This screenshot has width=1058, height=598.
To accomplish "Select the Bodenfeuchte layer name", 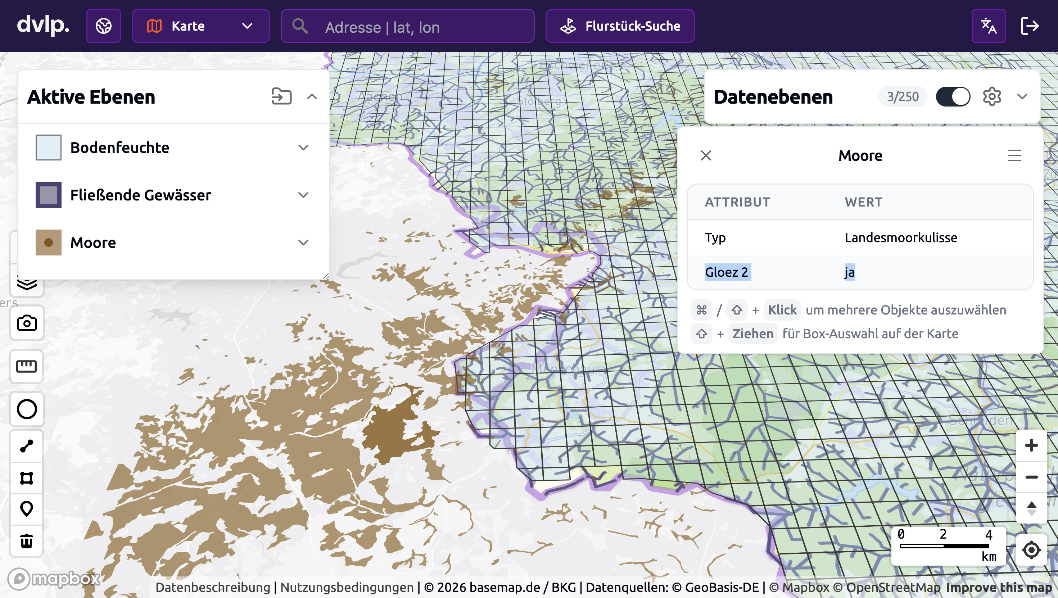I will pyautogui.click(x=119, y=148).
